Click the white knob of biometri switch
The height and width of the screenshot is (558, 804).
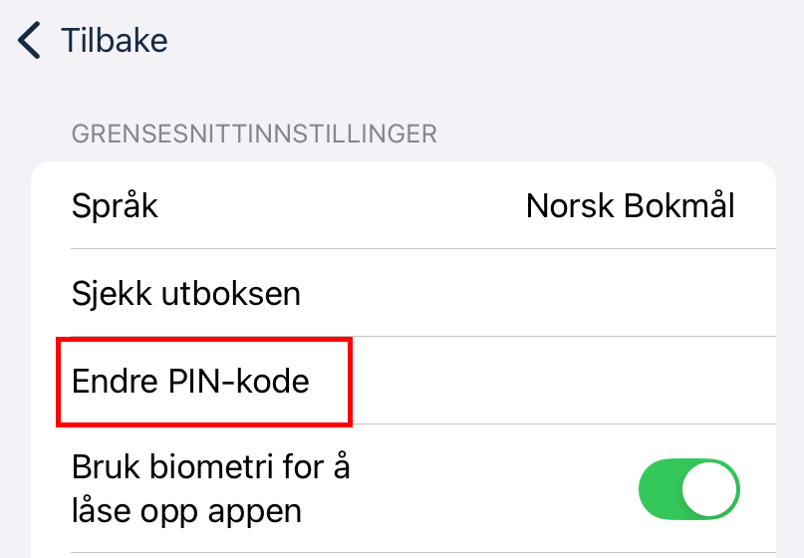(710, 489)
